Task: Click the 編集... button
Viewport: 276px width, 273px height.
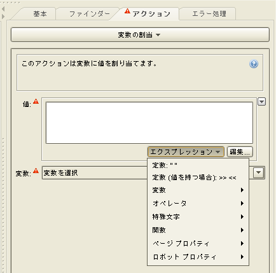Action: click(x=240, y=152)
